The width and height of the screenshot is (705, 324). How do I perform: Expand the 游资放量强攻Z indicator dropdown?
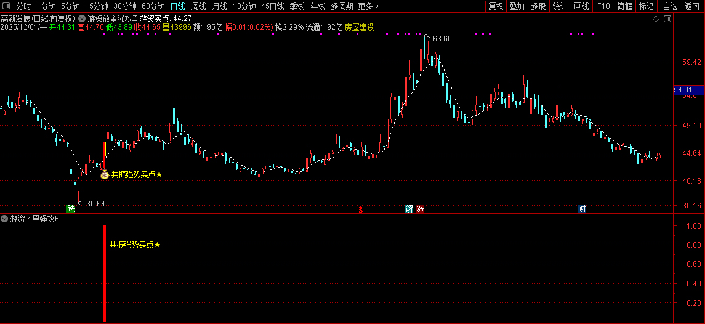point(83,18)
